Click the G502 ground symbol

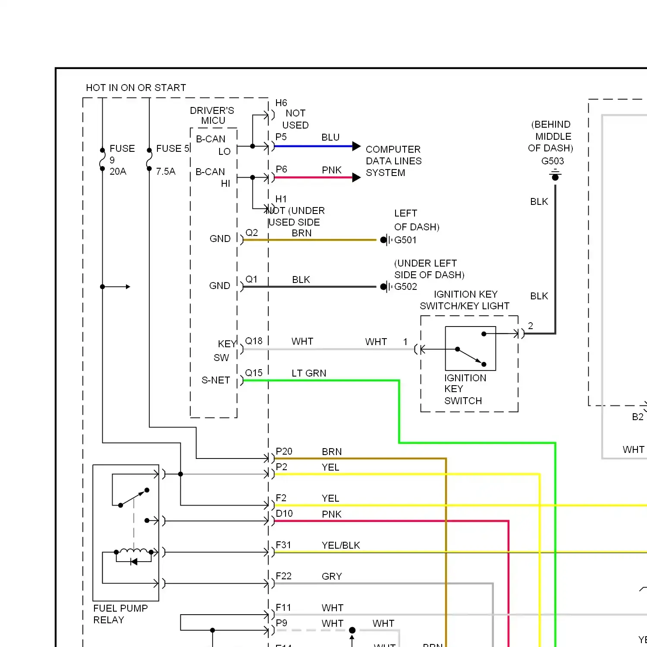tap(386, 286)
